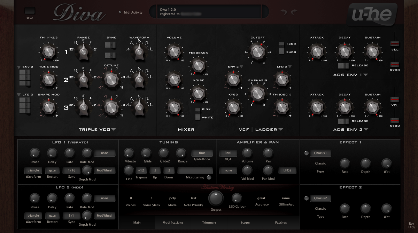Image resolution: width=418 pixels, height=233 pixels.
Task: Click the Effect 2 power LED
Action: click(x=306, y=198)
